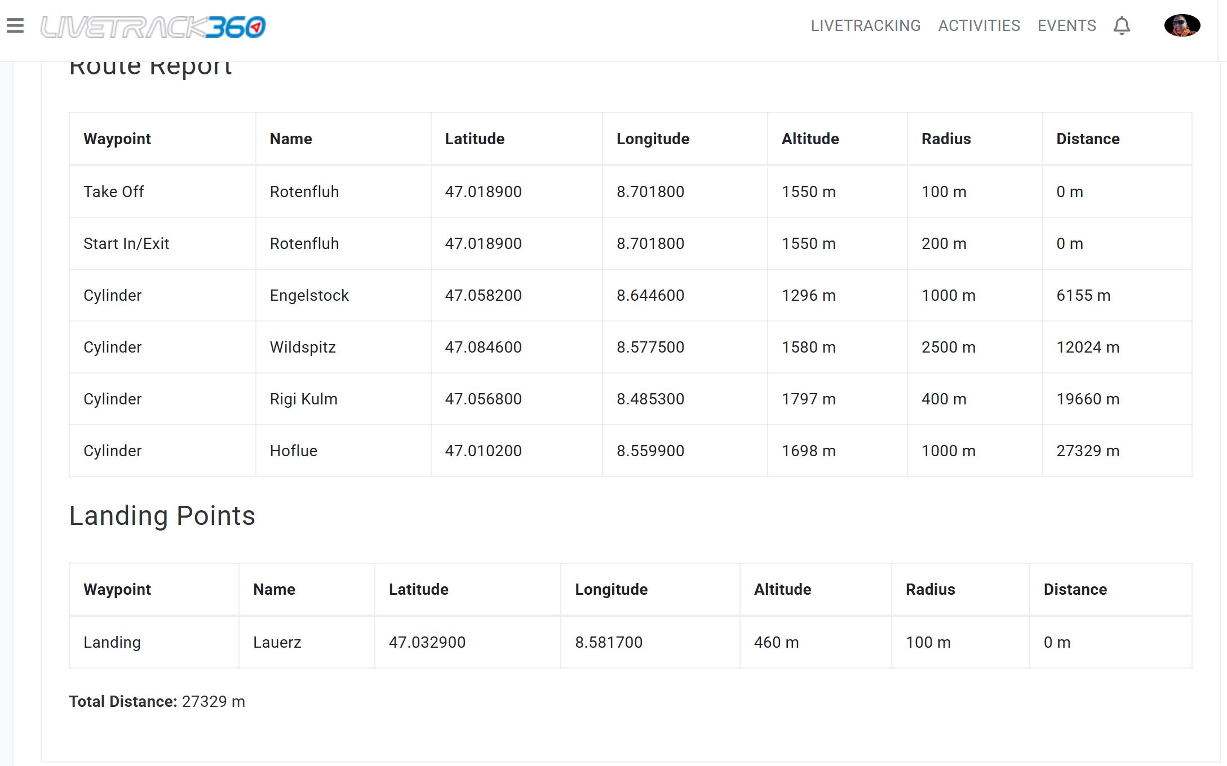Go to LIVETRACKING menu item
Viewport: 1227px width, 766px height.
click(865, 26)
